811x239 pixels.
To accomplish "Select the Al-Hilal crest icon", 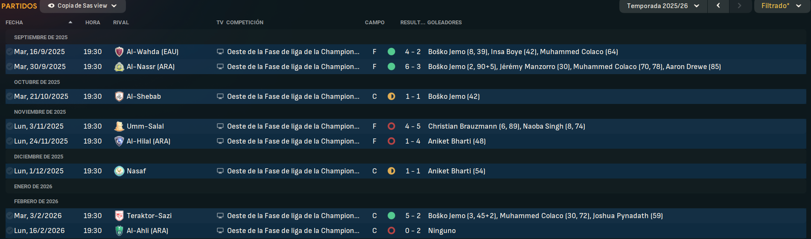I will (x=119, y=141).
